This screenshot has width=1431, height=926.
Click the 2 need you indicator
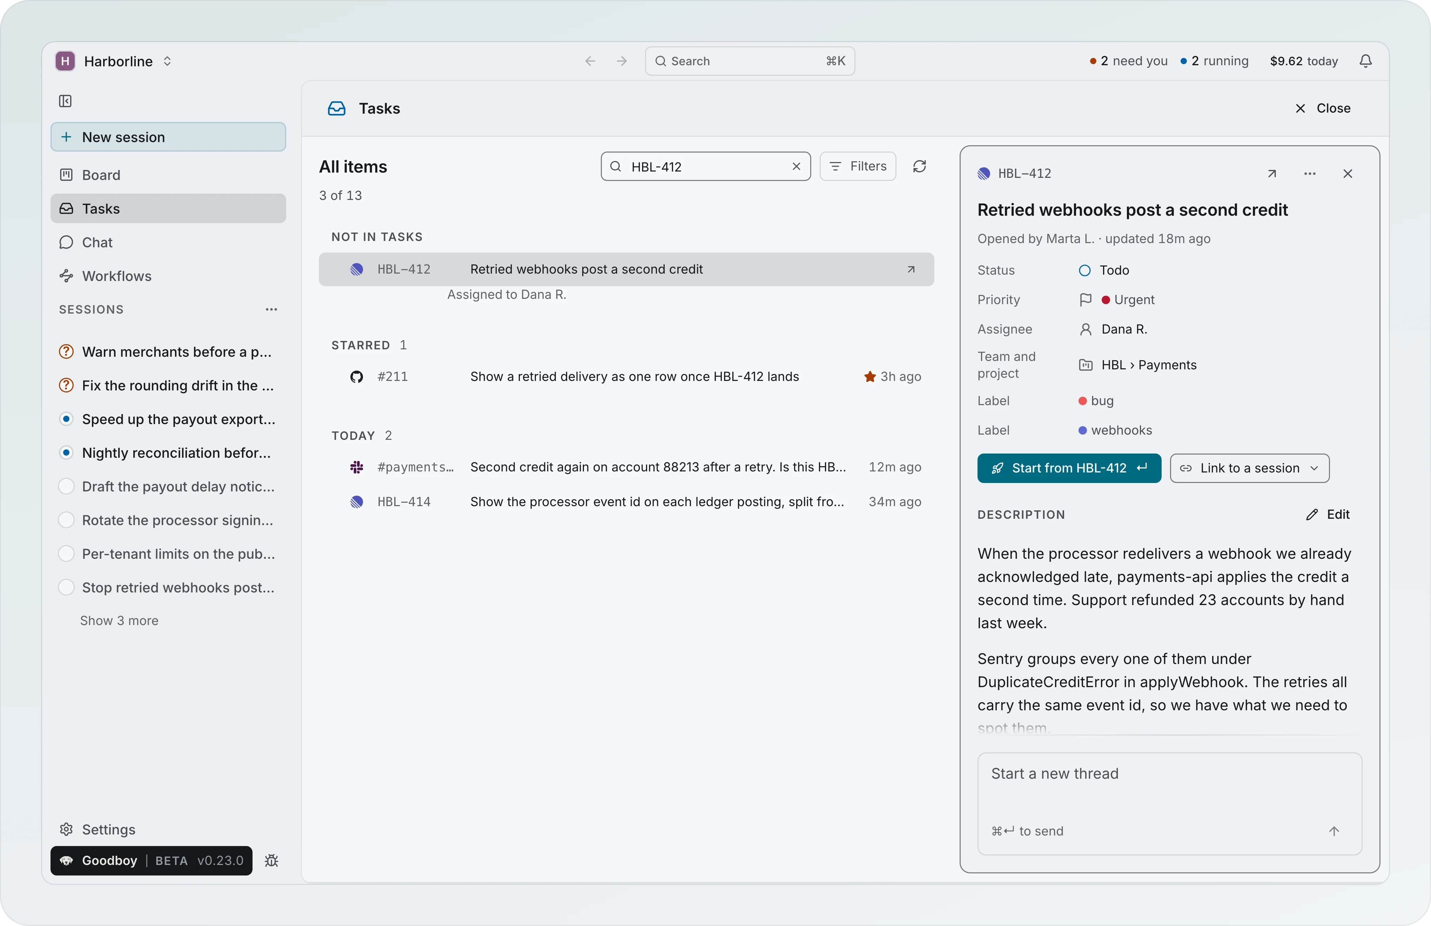tap(1129, 61)
